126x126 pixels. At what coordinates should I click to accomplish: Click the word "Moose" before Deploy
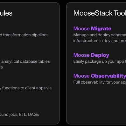[x=81, y=55]
